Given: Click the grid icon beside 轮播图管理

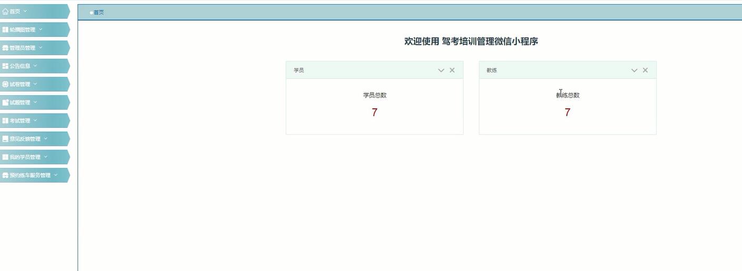Looking at the screenshot, I should (5, 29).
